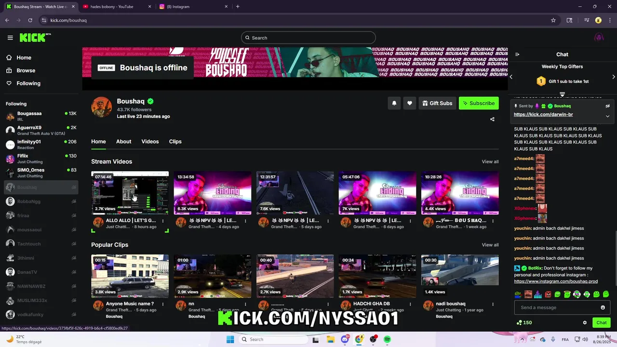Viewport: 617px width, 347px height.
Task: Open Infinityy01 channel in Following list
Action: pyautogui.click(x=41, y=145)
